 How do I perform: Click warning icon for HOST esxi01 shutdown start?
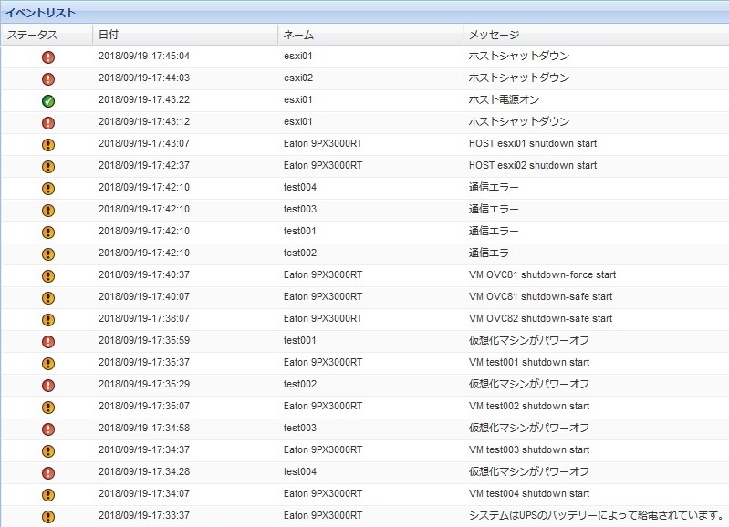pyautogui.click(x=48, y=144)
